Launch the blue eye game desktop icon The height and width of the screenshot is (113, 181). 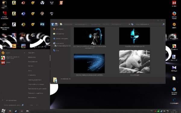pyautogui.click(x=23, y=14)
